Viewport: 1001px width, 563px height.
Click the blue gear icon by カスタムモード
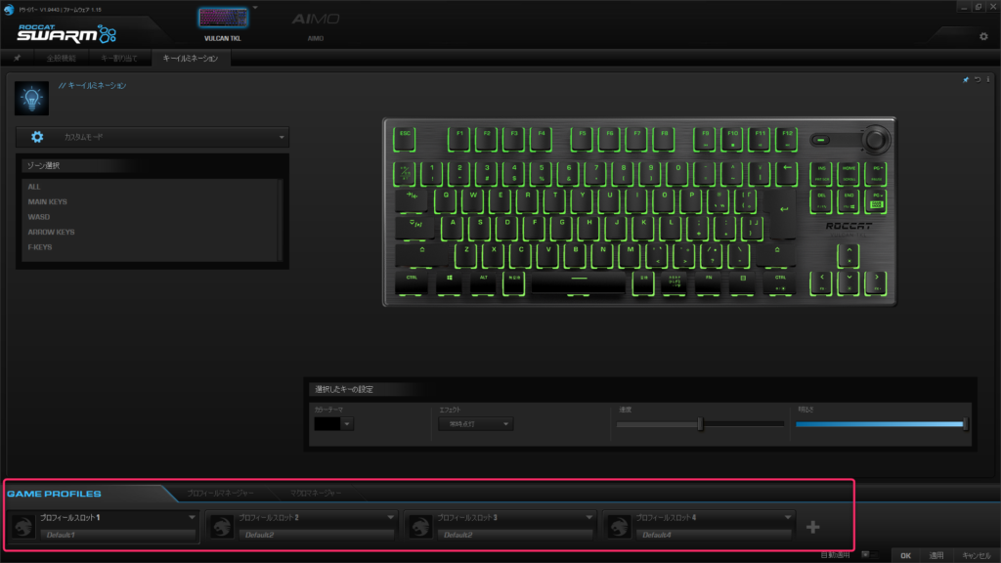[x=37, y=137]
